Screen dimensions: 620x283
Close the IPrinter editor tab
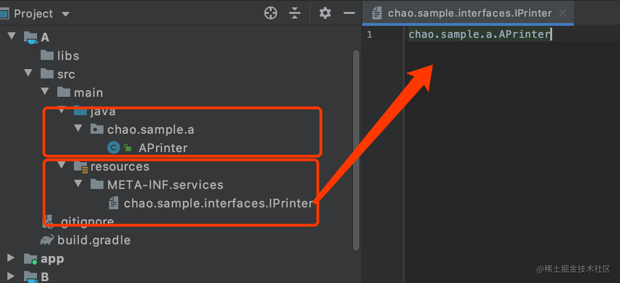click(563, 13)
